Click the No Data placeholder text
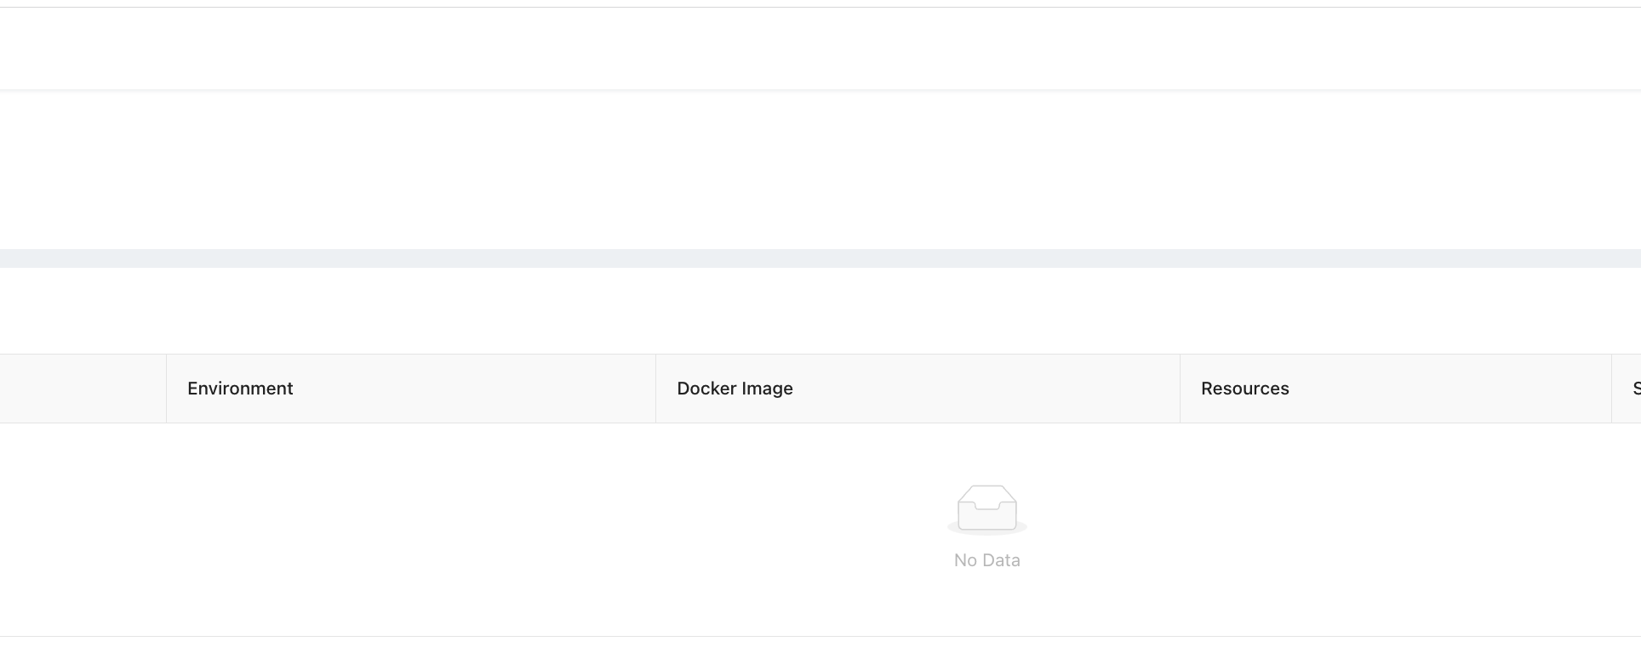 point(986,560)
